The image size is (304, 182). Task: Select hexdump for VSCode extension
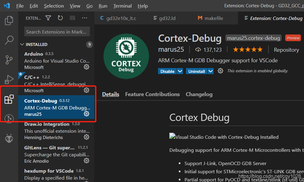point(56,174)
